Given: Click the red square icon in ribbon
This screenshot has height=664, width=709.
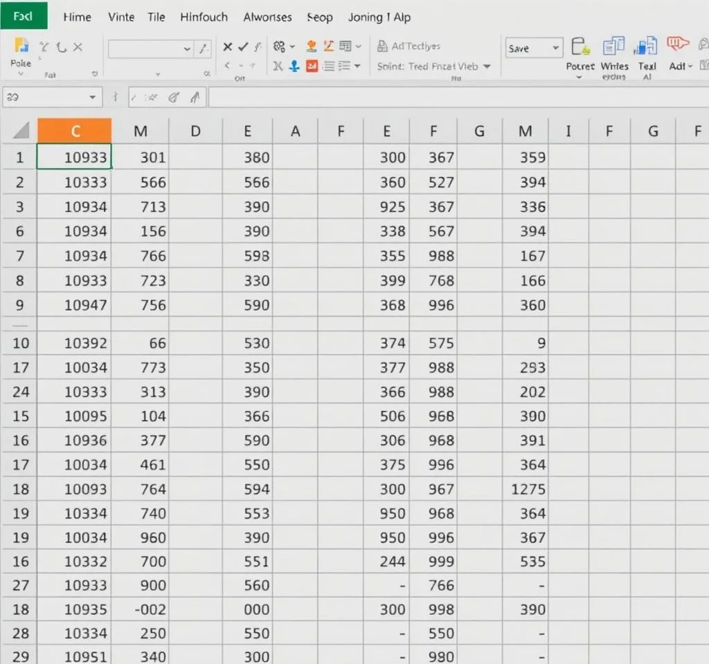Looking at the screenshot, I should (312, 66).
